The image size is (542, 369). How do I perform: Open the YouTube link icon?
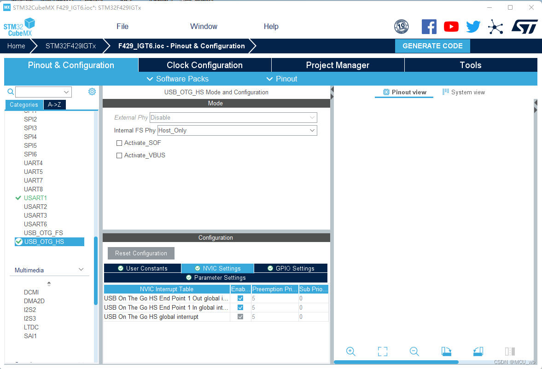point(451,27)
